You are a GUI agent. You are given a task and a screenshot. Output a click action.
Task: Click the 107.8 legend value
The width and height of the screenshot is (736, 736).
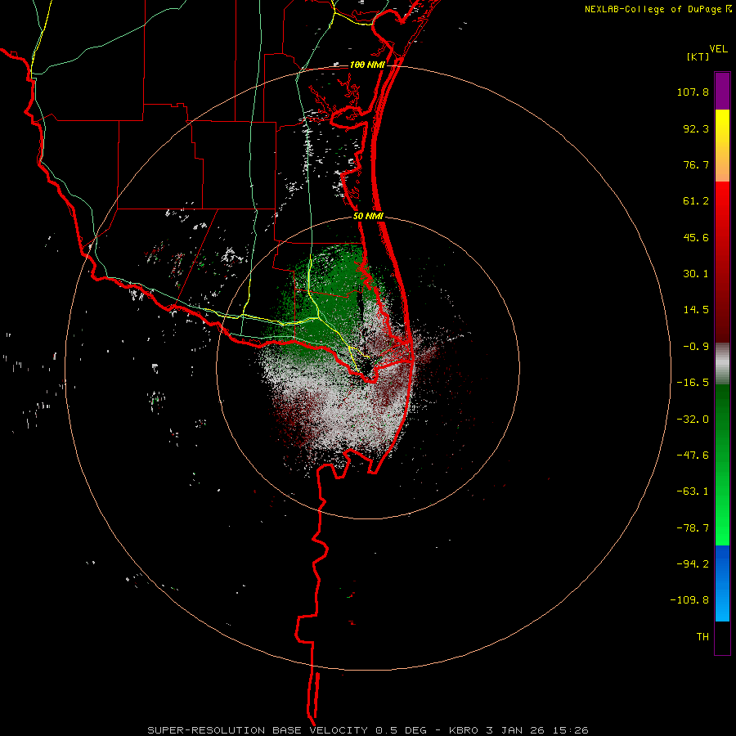(693, 92)
